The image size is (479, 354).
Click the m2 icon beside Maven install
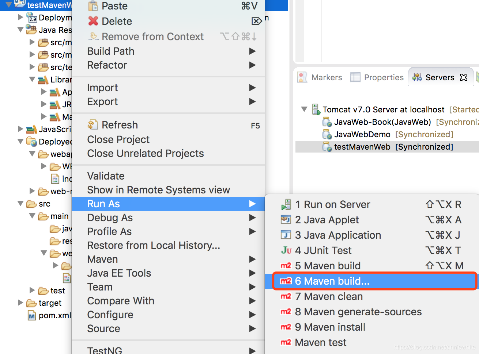pyautogui.click(x=286, y=327)
